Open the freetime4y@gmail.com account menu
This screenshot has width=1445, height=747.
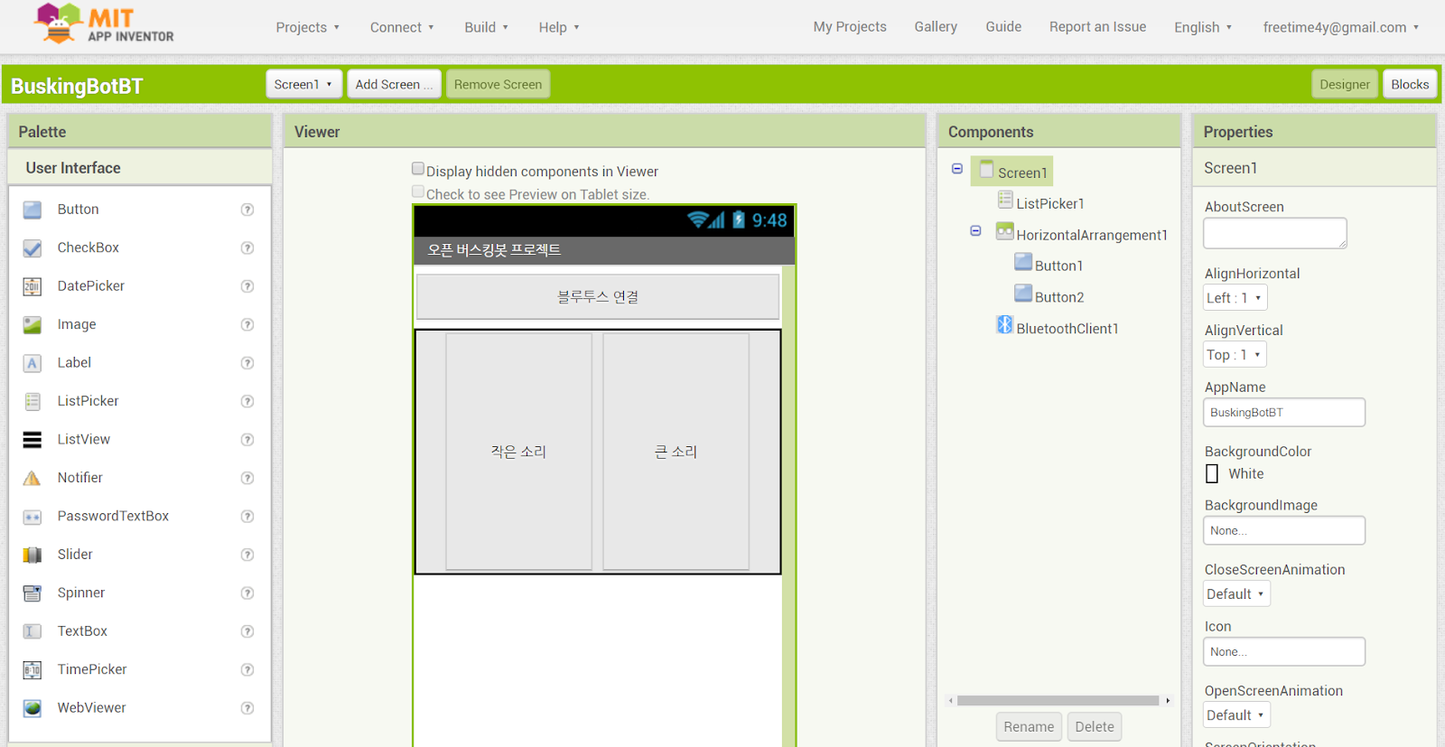point(1341,27)
